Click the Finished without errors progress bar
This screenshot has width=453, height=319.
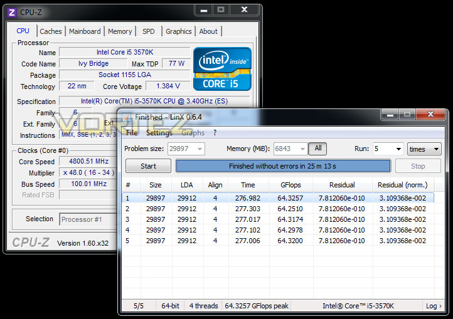tap(283, 166)
